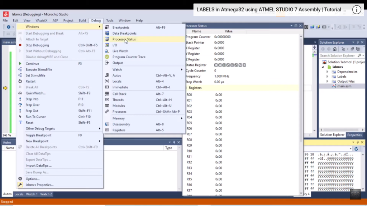Click the Disassembly window icon

tap(107, 124)
